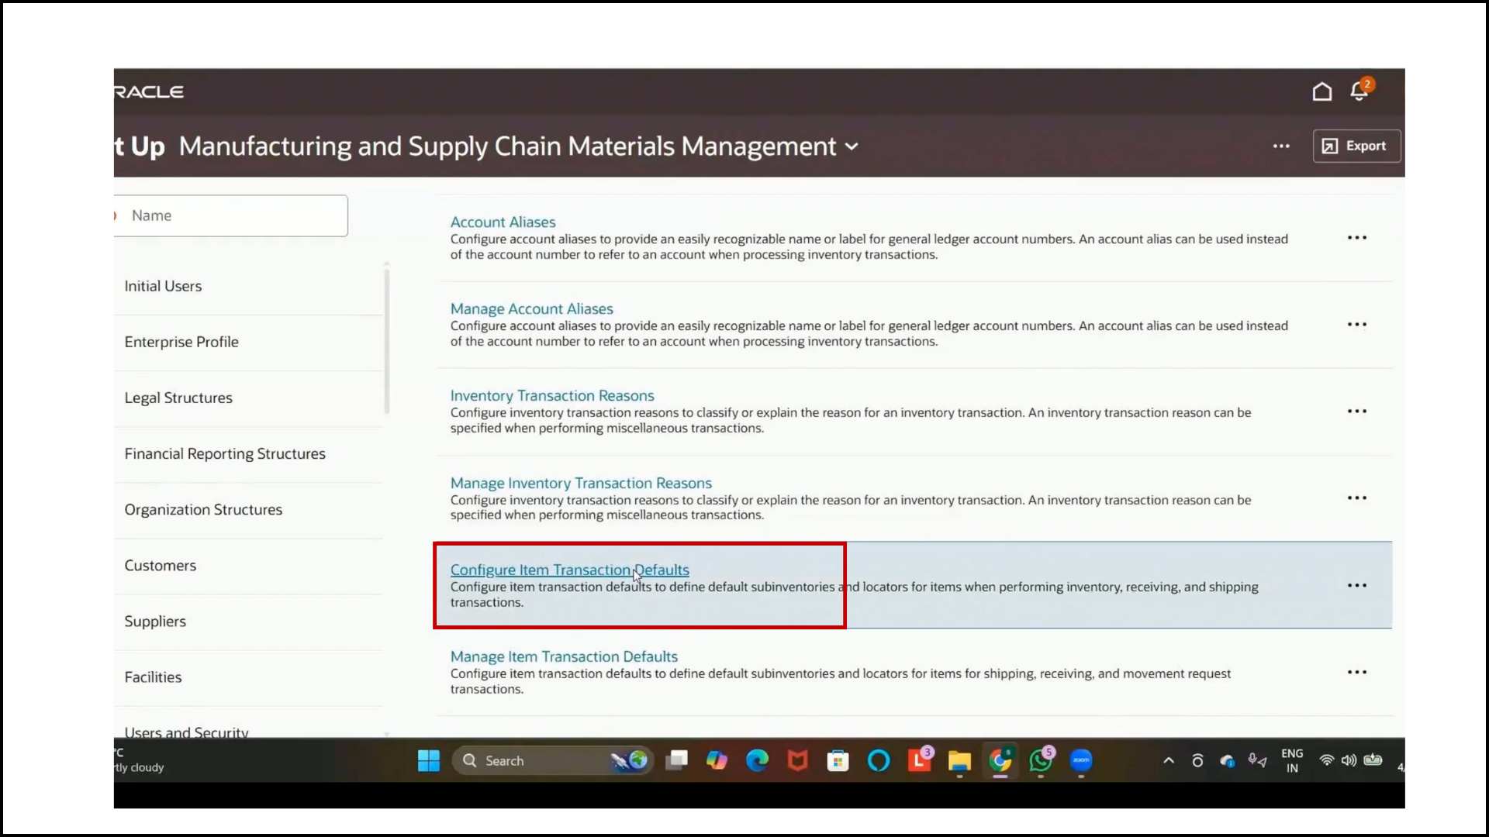
Task: Switch the ENG IN language indicator
Action: click(1292, 760)
